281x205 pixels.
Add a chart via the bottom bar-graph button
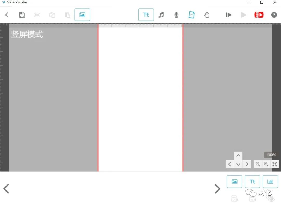click(270, 182)
